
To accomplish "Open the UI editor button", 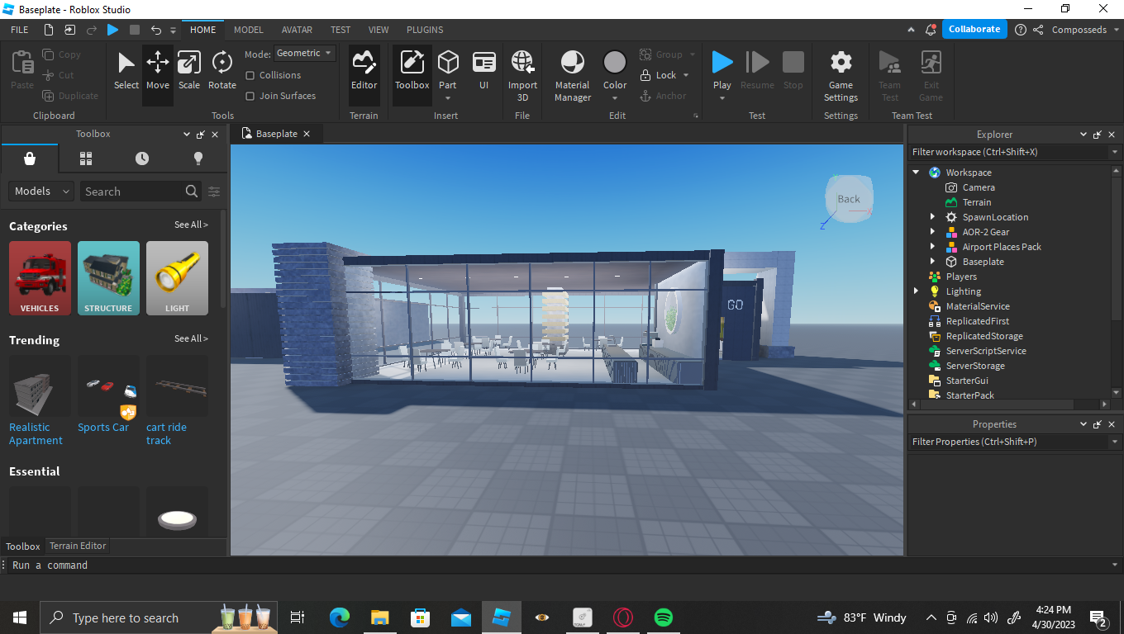I will tap(483, 71).
